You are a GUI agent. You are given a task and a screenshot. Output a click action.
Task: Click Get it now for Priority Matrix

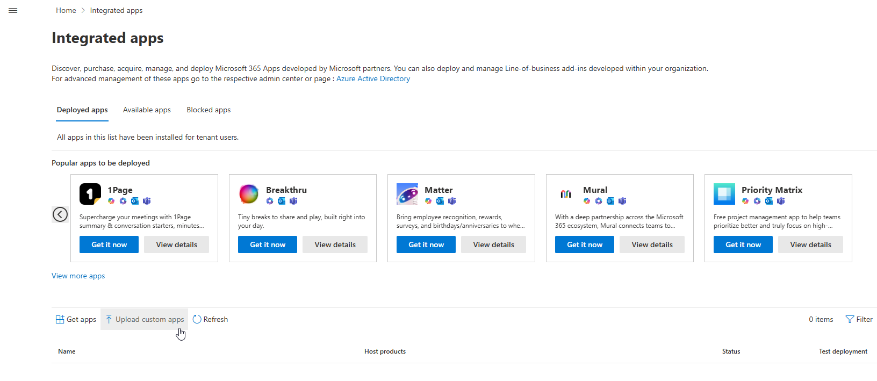coord(743,245)
